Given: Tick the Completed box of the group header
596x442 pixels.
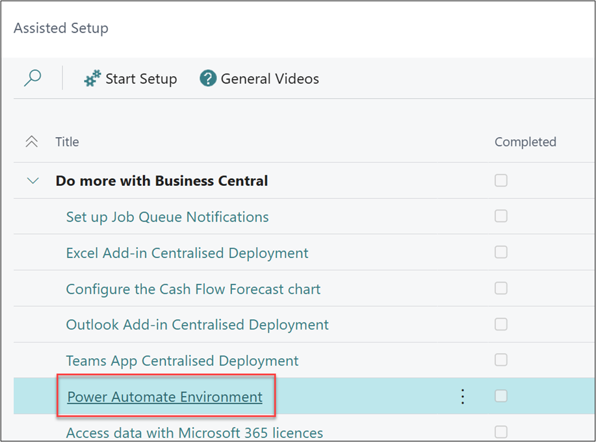Looking at the screenshot, I should pos(500,181).
